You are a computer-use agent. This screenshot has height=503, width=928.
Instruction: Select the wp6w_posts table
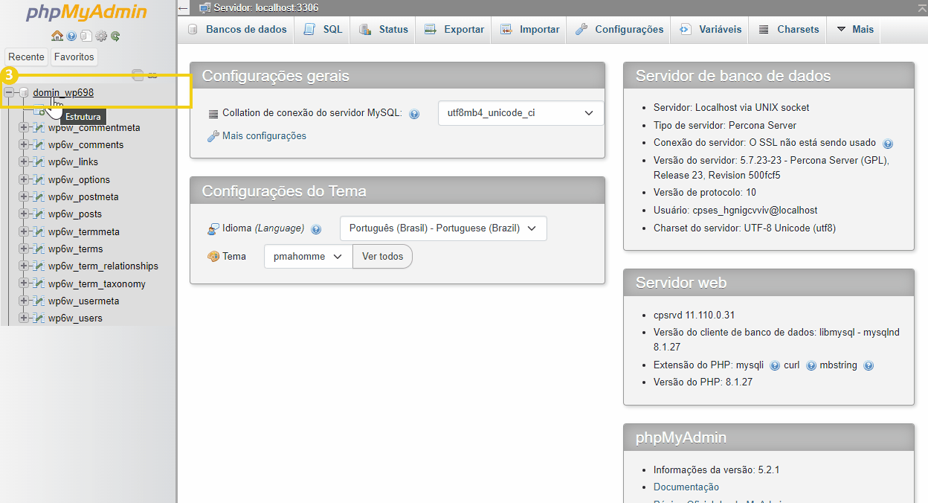click(75, 214)
